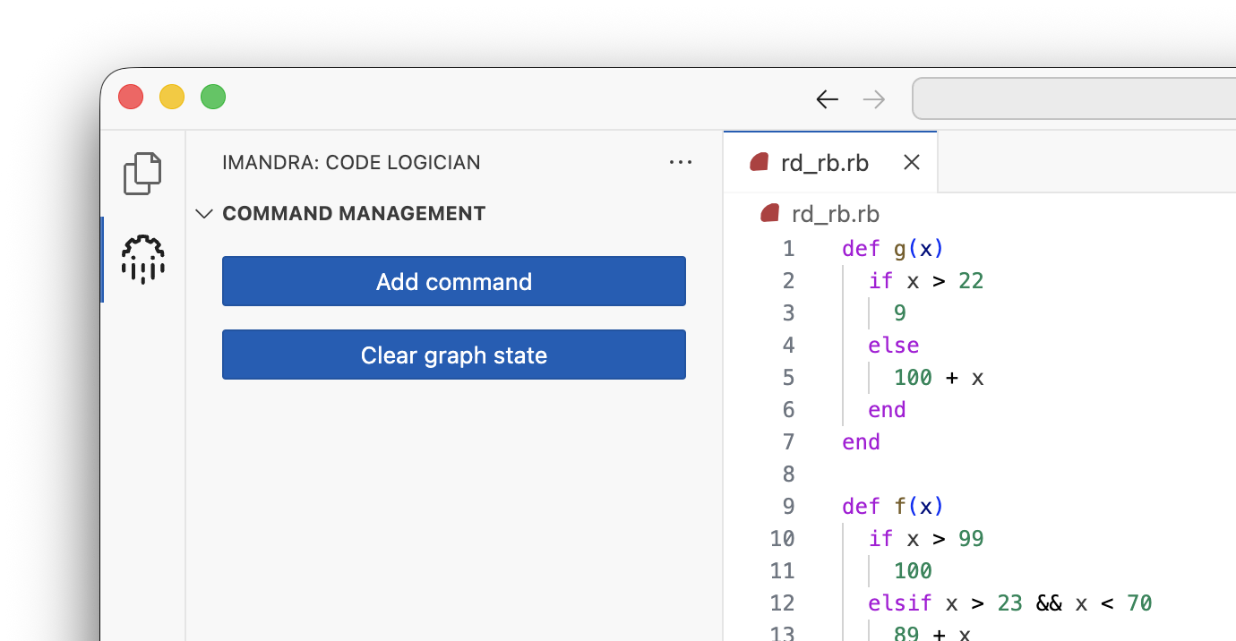1236x641 pixels.
Task: Collapse the COMMAND MANAGEMENT section
Action: click(x=204, y=213)
